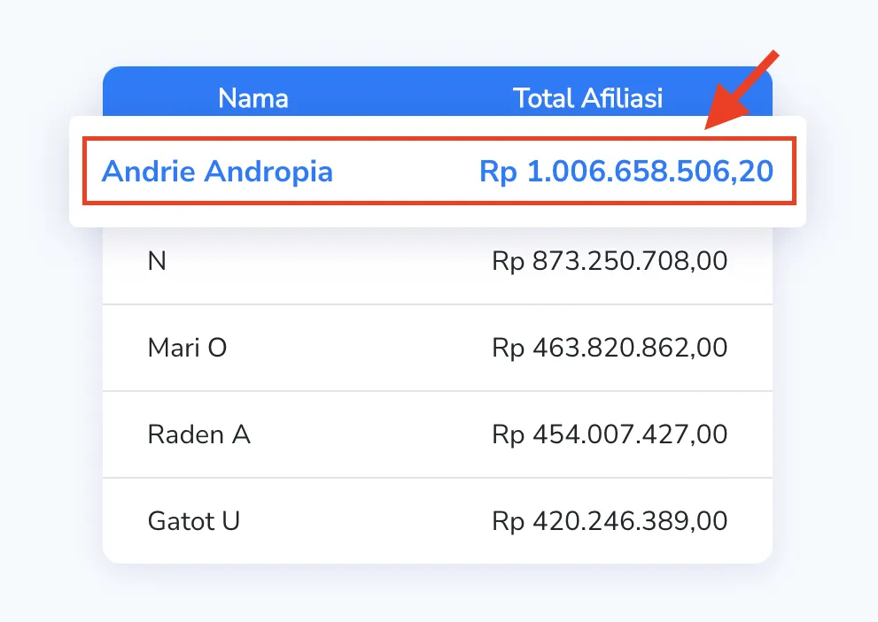Select amount Rp 873.250.708,00
Screen dimensions: 878x622
coord(610,261)
